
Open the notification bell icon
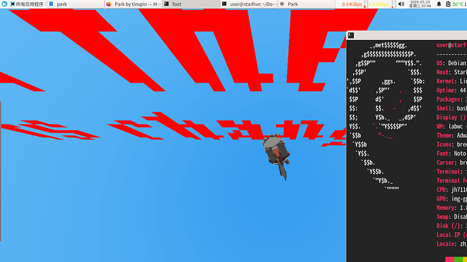pos(439,4)
